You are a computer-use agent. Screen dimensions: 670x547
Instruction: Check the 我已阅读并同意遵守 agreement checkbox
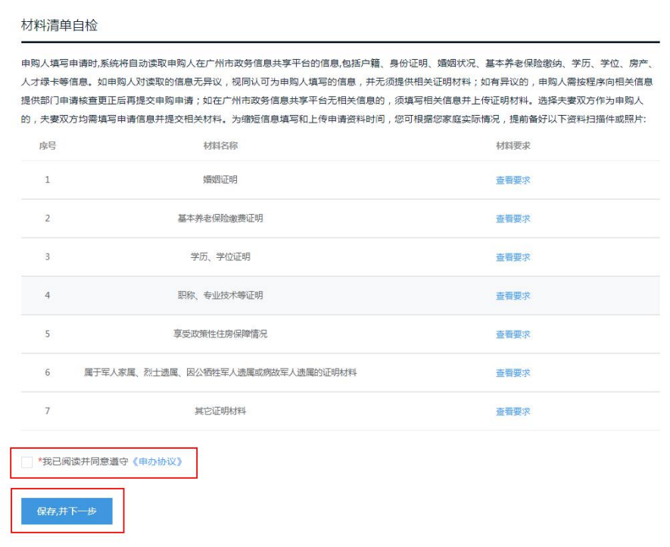(x=28, y=462)
